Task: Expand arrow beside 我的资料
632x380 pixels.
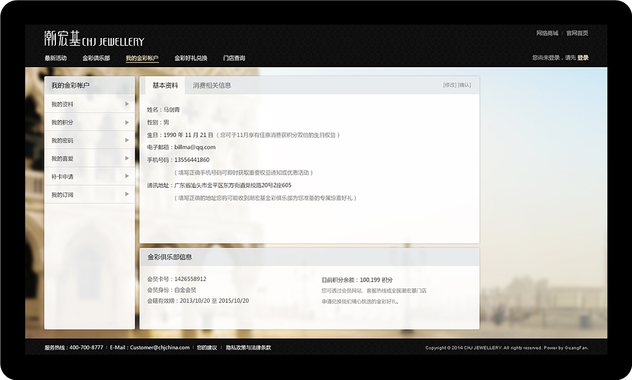Action: click(127, 104)
